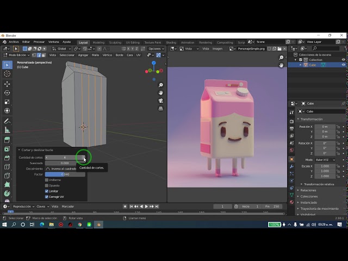
Task: Adjust the Factor slider
Action: [65, 175]
